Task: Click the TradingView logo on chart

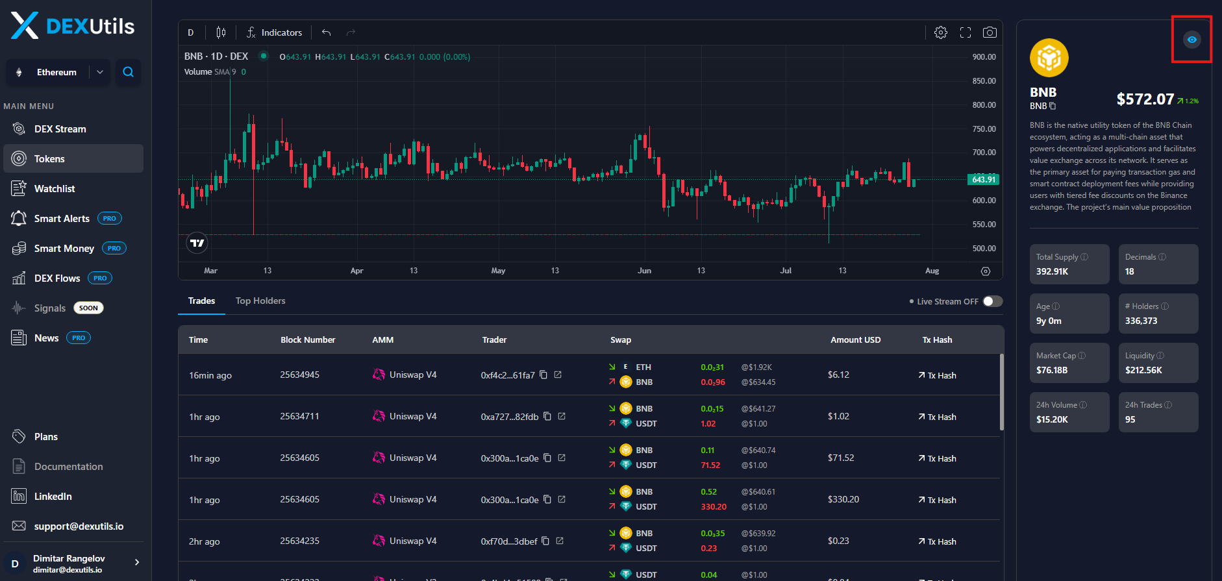Action: [x=197, y=243]
